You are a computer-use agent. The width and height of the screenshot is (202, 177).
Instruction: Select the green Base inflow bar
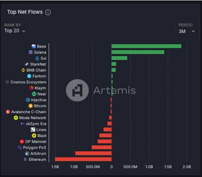click(x=146, y=46)
